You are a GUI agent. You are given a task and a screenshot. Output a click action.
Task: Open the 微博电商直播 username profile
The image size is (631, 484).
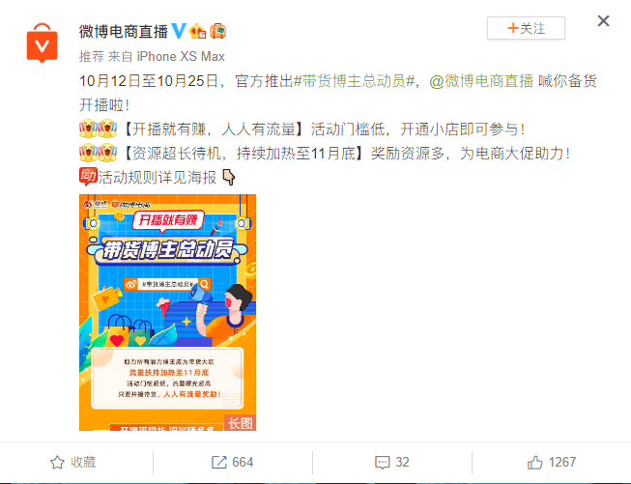tap(123, 31)
